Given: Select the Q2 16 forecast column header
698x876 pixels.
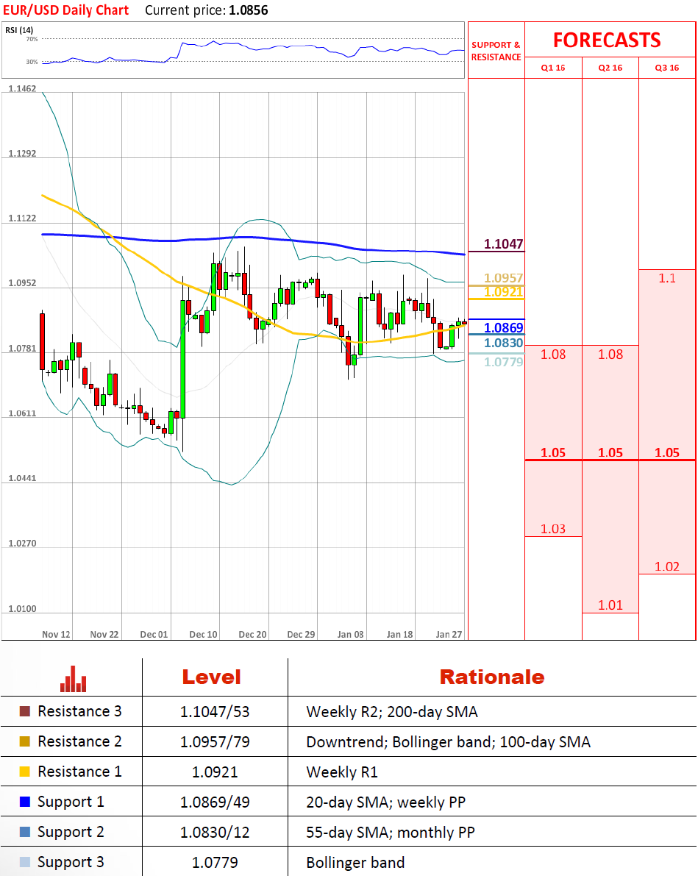Looking at the screenshot, I should (610, 68).
